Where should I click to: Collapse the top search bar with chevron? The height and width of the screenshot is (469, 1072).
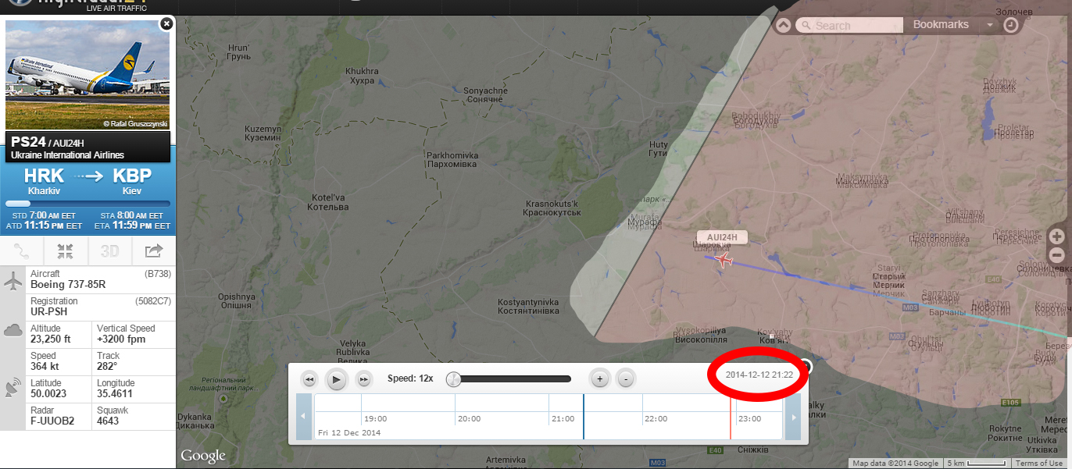[x=784, y=25]
